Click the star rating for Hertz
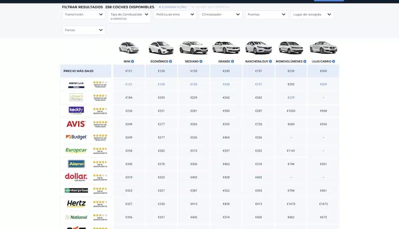 (100, 202)
